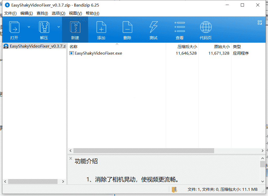The height and width of the screenshot is (196, 268).
Task: Sort by 名称 column header
Action: (117, 47)
